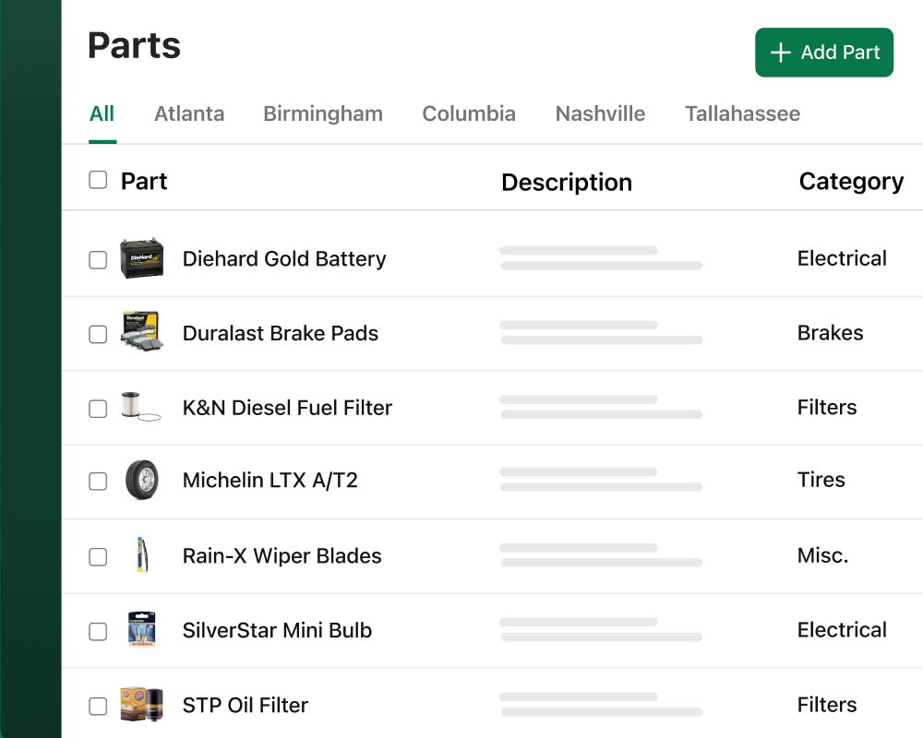
Task: Click Filters category for K&N Diesel Fuel Filter
Action: point(827,407)
